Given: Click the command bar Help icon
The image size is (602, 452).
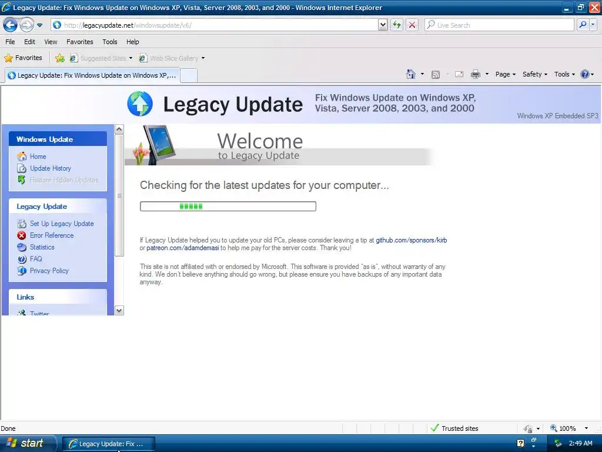Looking at the screenshot, I should 585,74.
